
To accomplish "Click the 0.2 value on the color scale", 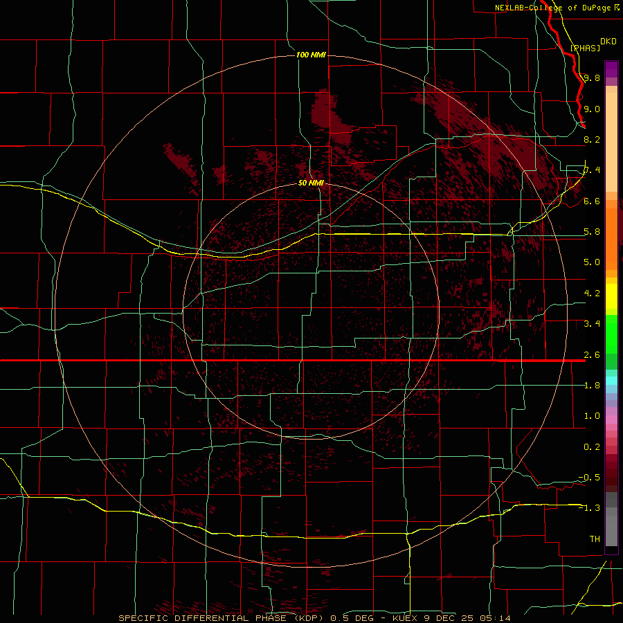I will click(x=592, y=447).
